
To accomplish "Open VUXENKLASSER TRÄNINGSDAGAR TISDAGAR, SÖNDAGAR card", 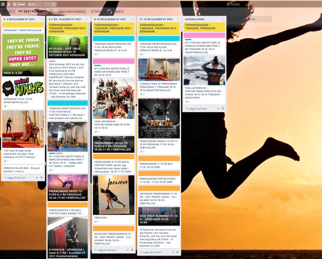I will coord(204,27).
